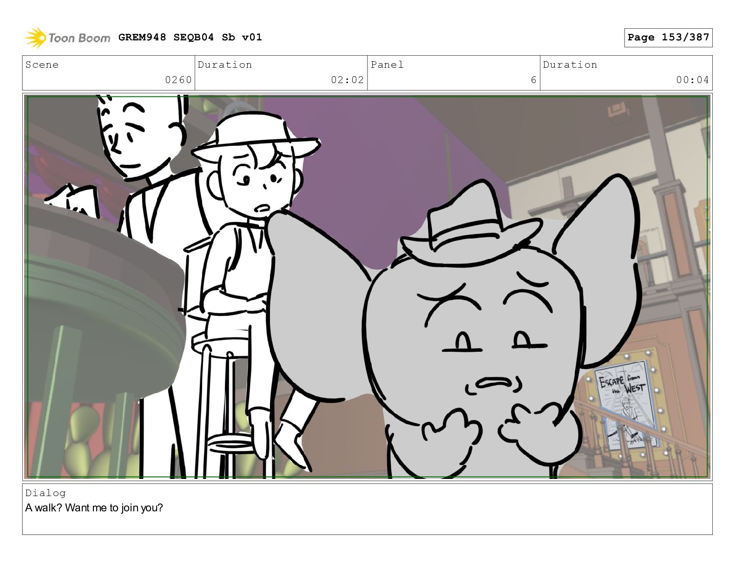736x568 pixels.
Task: Click the Duration label next to Scene
Action: [225, 65]
